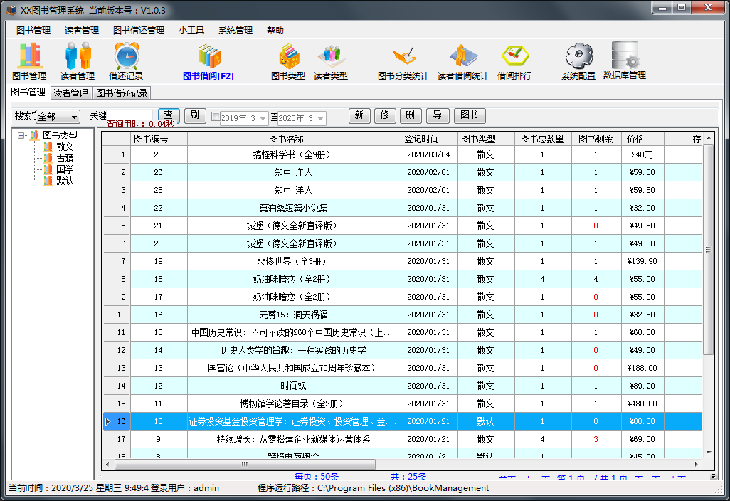Select the 古籍 category in tree
The height and width of the screenshot is (501, 730).
tap(65, 158)
